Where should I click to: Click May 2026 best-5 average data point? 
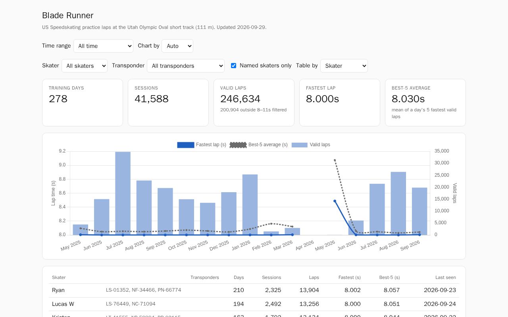tap(335, 160)
